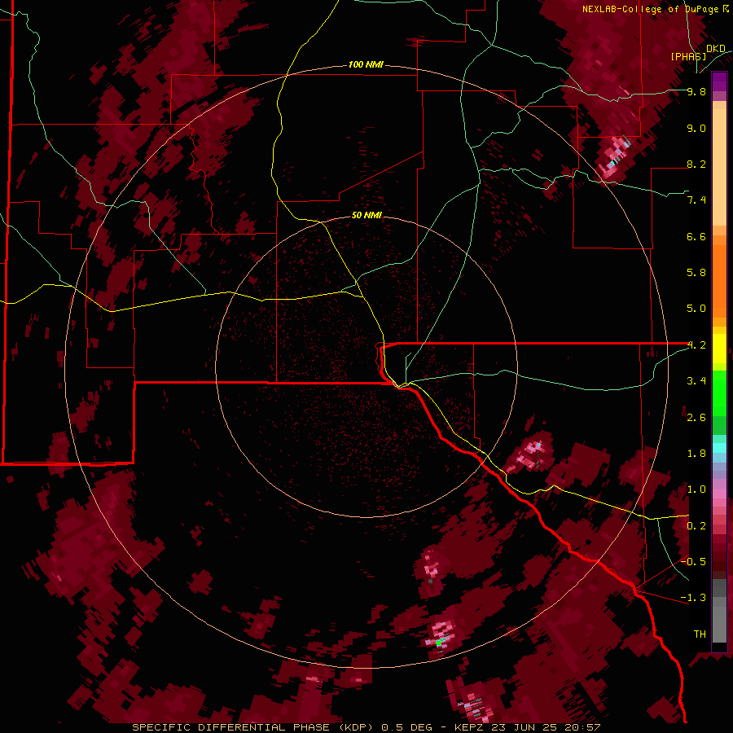
Task: Click the -1.3 scale value
Action: [693, 598]
